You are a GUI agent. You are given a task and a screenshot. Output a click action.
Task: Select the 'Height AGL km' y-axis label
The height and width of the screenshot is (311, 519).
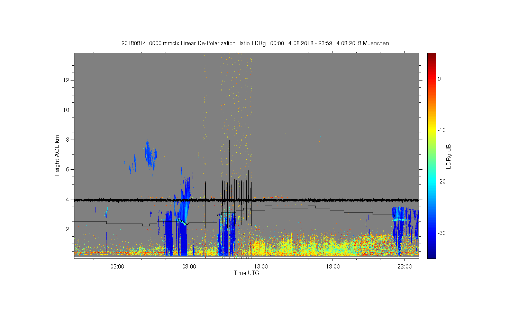[x=57, y=155]
